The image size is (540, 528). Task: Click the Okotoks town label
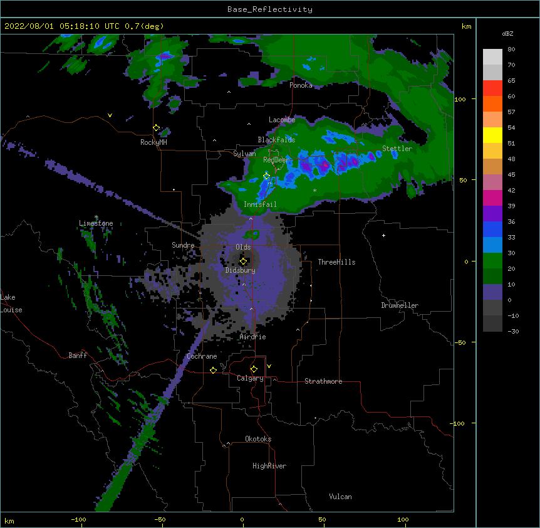pyautogui.click(x=258, y=439)
